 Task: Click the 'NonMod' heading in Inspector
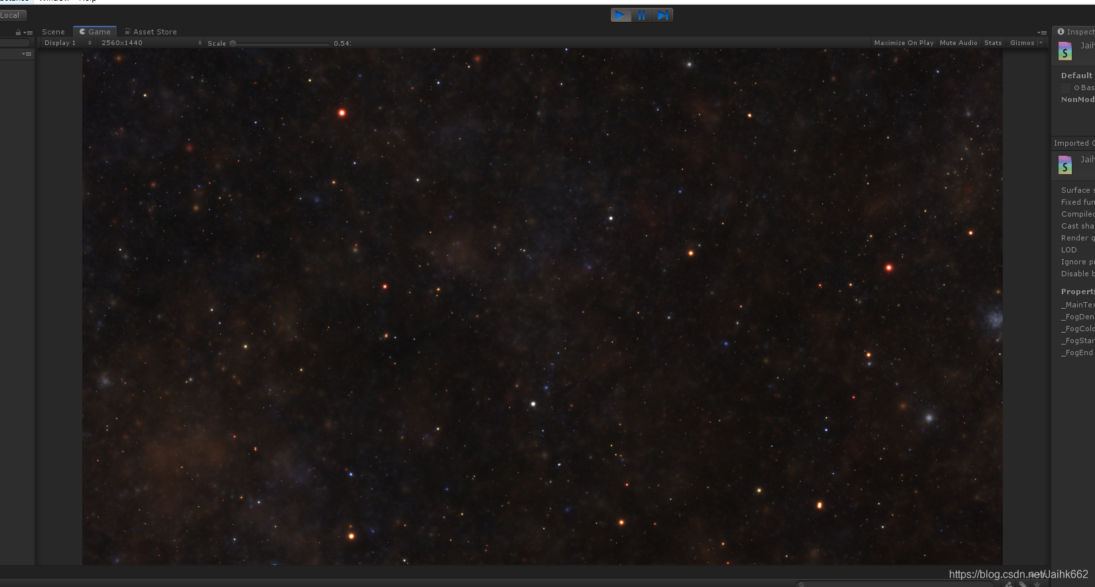[1078, 99]
